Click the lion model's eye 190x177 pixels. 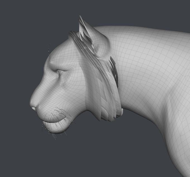coord(60,73)
